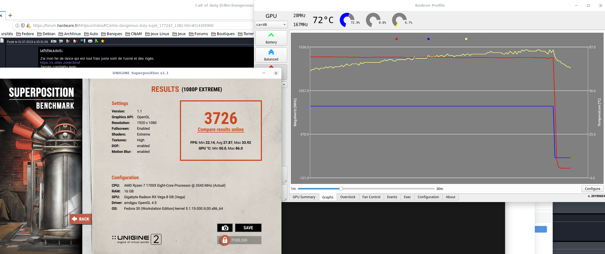The width and height of the screenshot is (605, 254).
Task: Open the Forums bookmarks folder
Action: [x=198, y=34]
